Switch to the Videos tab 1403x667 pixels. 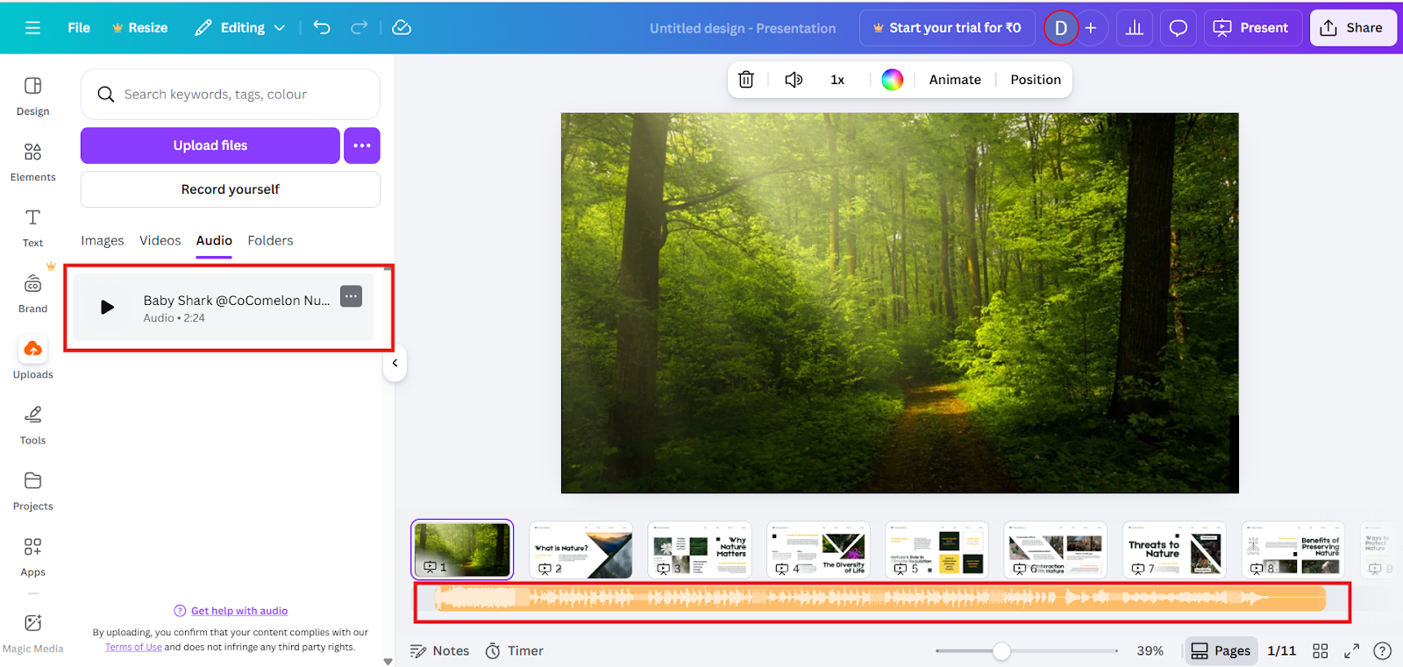click(160, 240)
